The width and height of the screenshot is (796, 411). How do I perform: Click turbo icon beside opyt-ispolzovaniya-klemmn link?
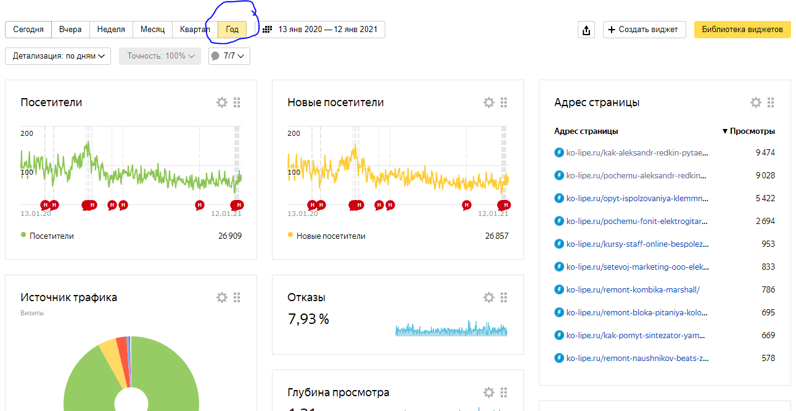pyautogui.click(x=559, y=198)
